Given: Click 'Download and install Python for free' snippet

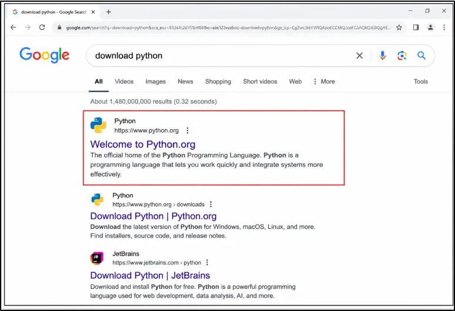Looking at the screenshot, I should tap(193, 291).
